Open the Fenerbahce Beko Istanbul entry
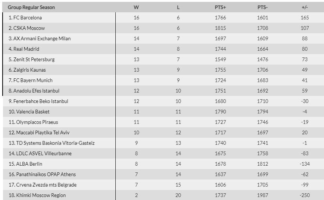 point(41,101)
